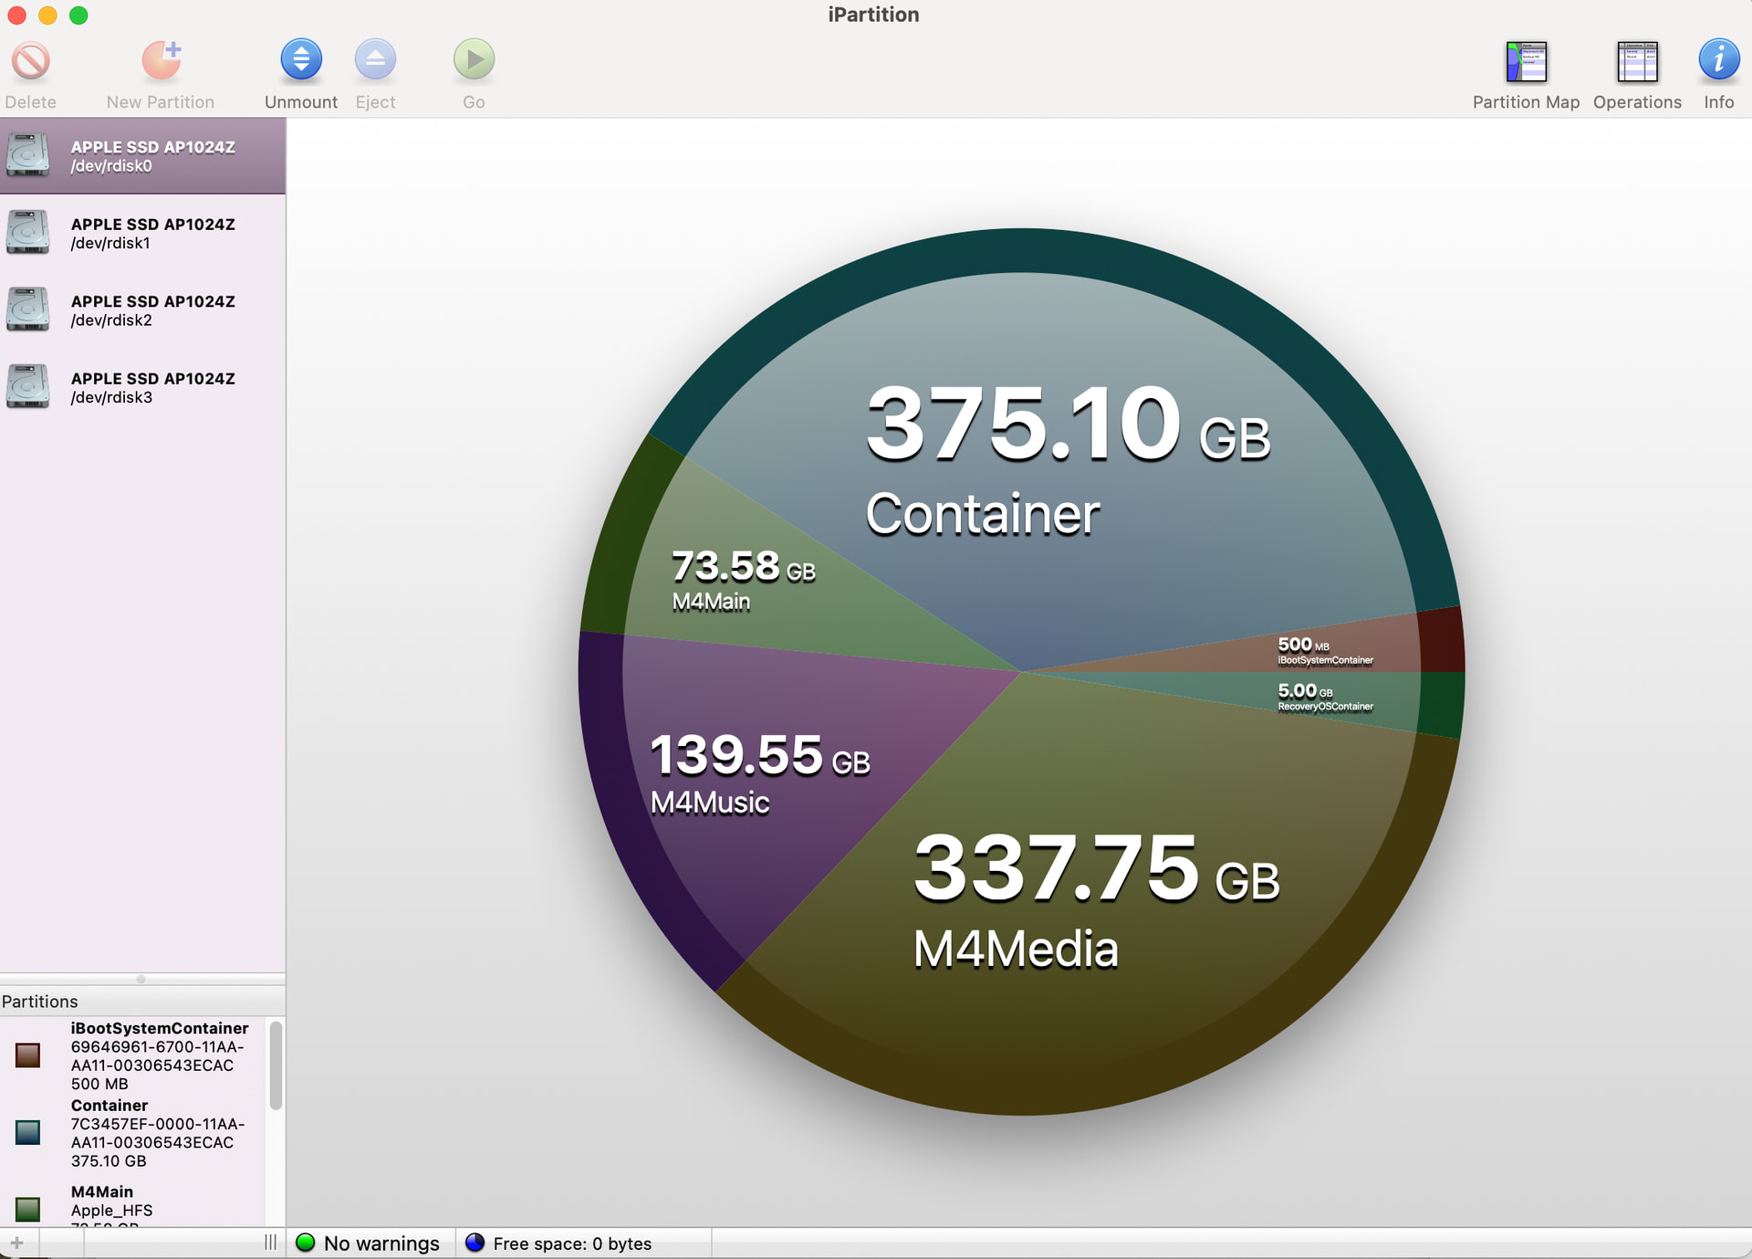Select the /dev/rdisk0 disk entry
The image size is (1752, 1259).
(142, 156)
